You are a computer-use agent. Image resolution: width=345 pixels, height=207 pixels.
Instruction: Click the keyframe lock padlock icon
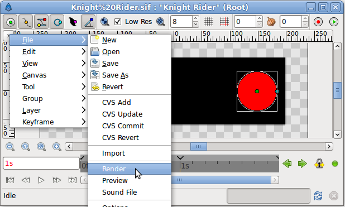point(319,163)
